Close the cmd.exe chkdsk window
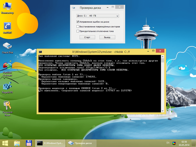 160,51
